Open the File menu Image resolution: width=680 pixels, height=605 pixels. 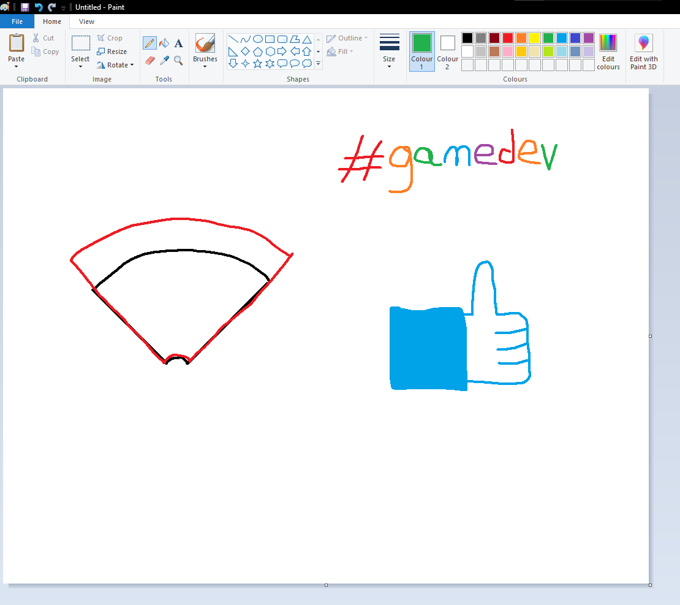coord(17,21)
